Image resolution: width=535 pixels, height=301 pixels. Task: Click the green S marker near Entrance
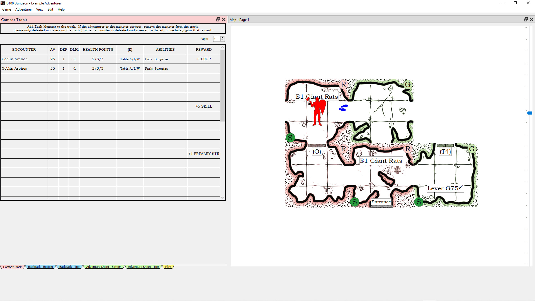pyautogui.click(x=354, y=202)
